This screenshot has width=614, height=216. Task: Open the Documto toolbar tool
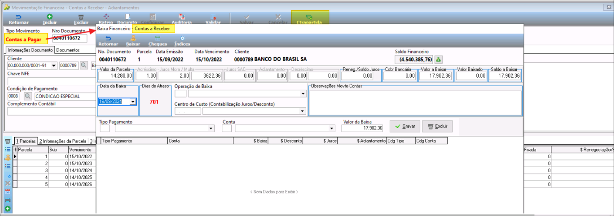coord(127,19)
